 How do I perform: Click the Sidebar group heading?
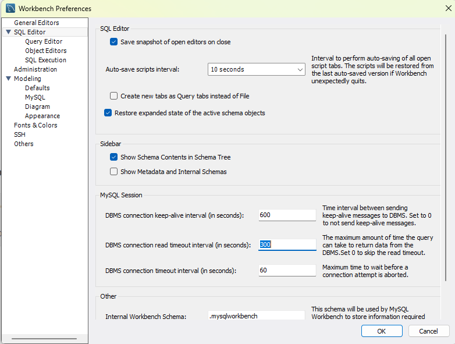111,144
